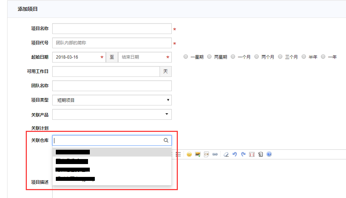The image size is (346, 198).
Task: Click the 可用工作日 input field
Action: tap(106, 71)
